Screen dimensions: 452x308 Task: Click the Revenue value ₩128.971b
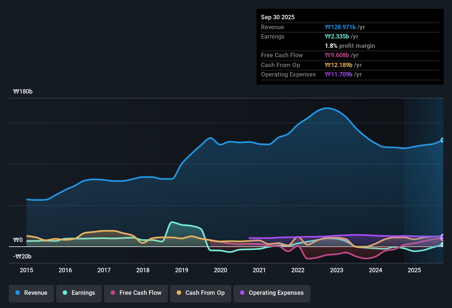tap(341, 27)
